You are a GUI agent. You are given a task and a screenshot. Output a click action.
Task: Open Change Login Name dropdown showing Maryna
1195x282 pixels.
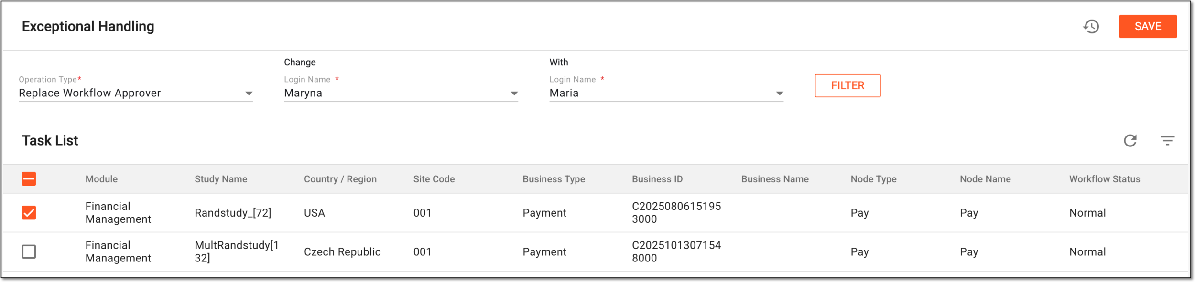click(401, 93)
